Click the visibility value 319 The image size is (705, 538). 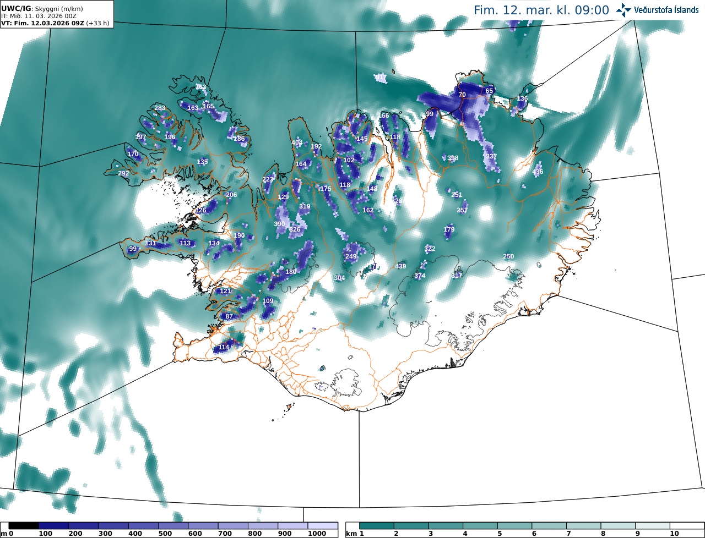tap(305, 206)
